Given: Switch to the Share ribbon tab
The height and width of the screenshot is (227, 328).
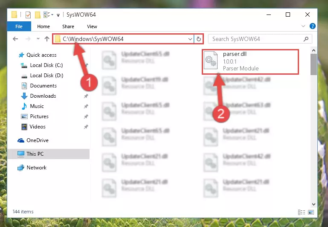Looking at the screenshot, I should coord(68,26).
